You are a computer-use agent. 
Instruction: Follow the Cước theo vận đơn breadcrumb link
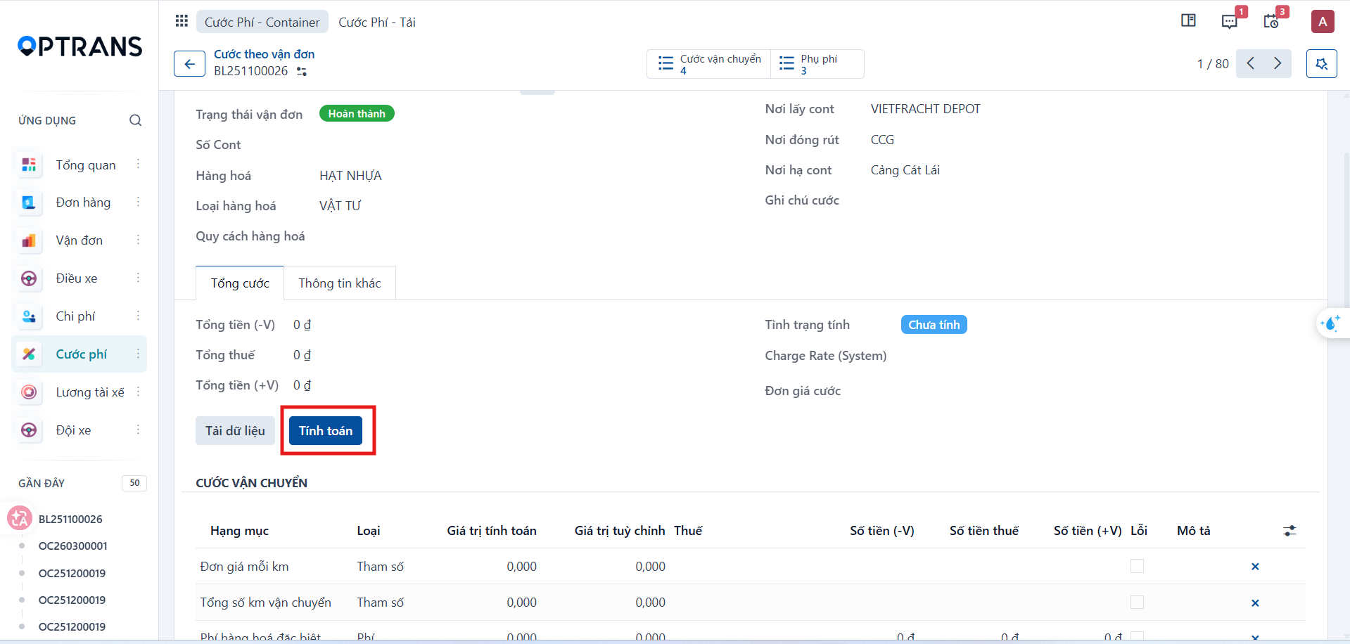click(x=264, y=54)
